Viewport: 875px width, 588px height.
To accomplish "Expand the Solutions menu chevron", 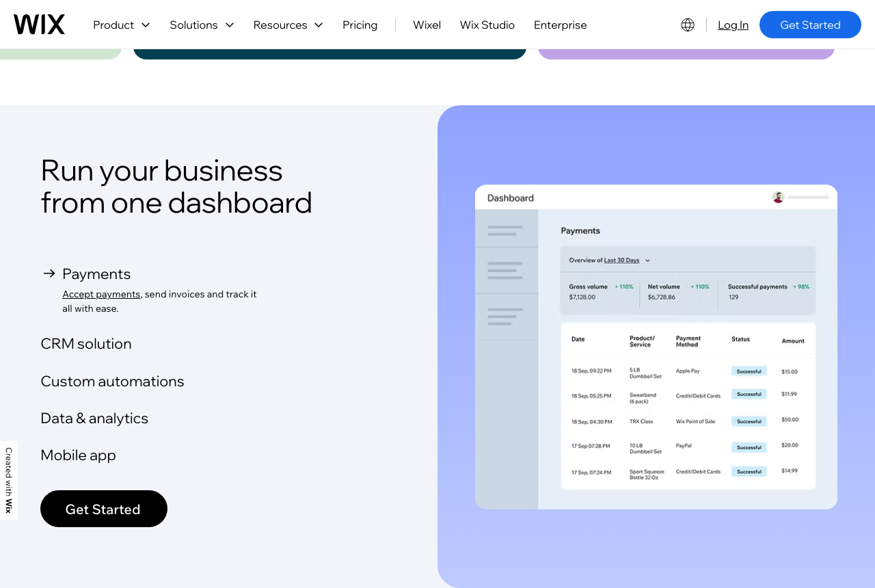I will click(230, 25).
